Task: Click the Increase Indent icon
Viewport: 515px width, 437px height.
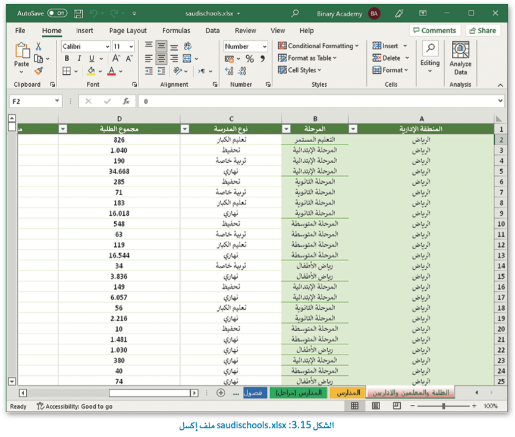Action: [161, 71]
